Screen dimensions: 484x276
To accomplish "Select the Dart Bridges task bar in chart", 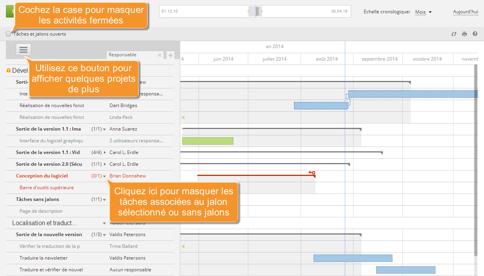I will (x=321, y=106).
